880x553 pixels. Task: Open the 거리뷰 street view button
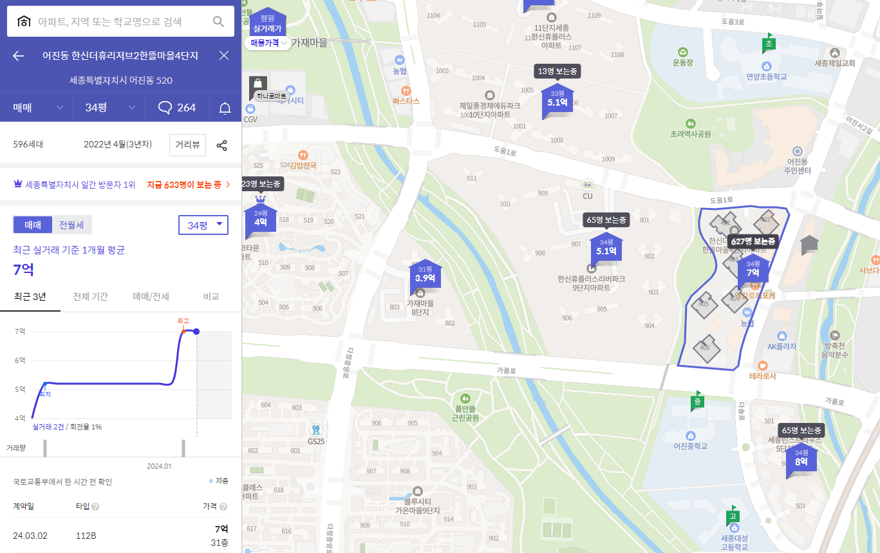(187, 145)
